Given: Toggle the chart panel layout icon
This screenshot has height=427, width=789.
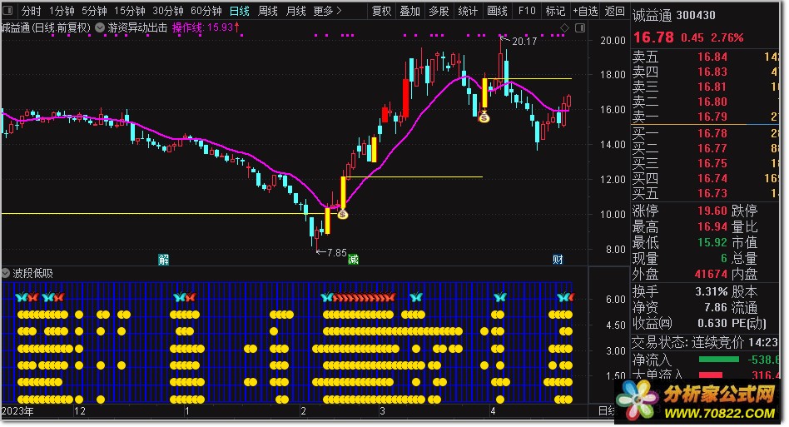Looking at the screenshot, I should (x=580, y=28).
